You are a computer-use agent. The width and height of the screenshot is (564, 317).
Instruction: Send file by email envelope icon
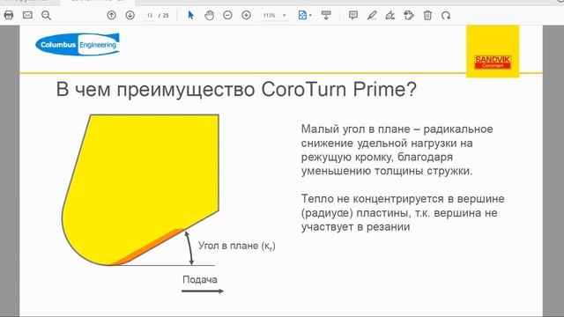(x=27, y=15)
